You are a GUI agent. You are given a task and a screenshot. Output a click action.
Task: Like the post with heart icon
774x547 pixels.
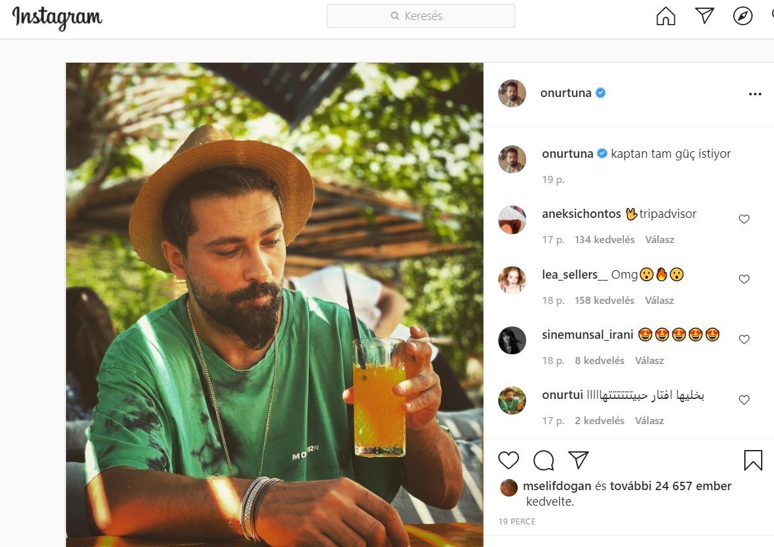pyautogui.click(x=509, y=460)
